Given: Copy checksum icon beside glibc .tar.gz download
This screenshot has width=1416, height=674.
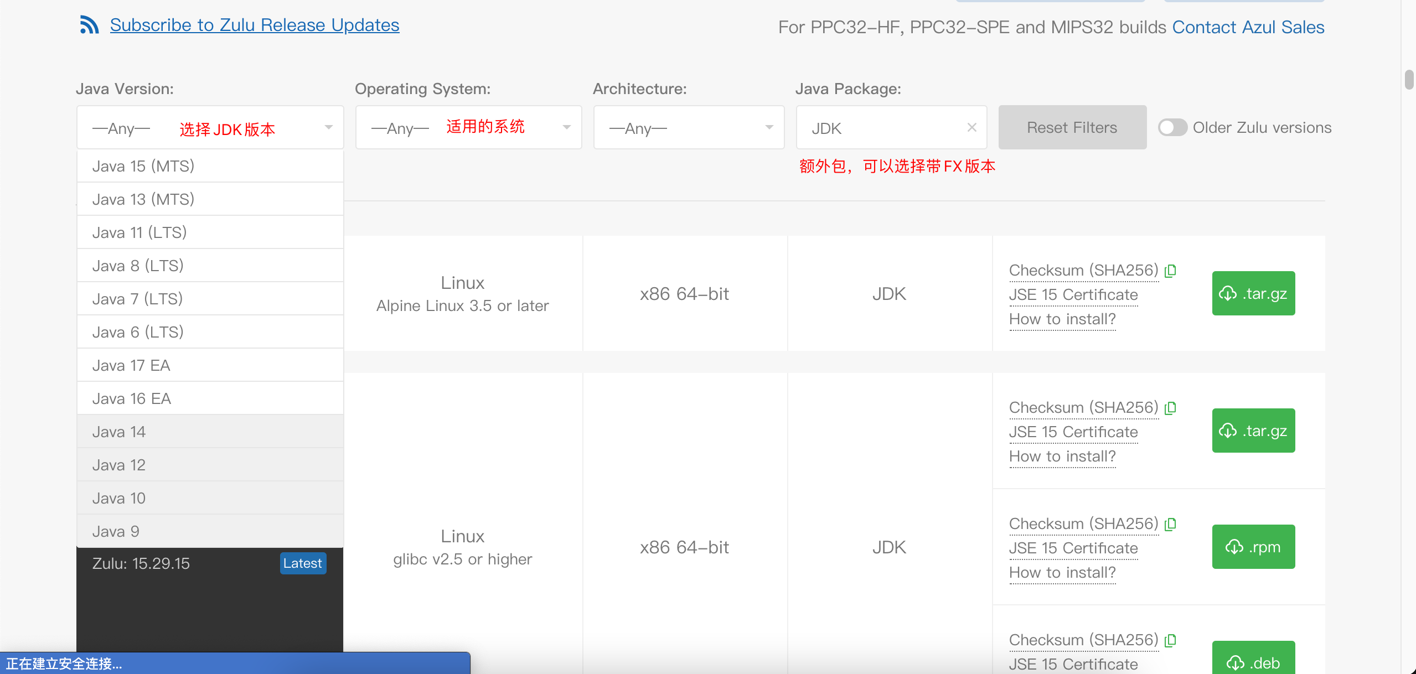Looking at the screenshot, I should (x=1170, y=408).
